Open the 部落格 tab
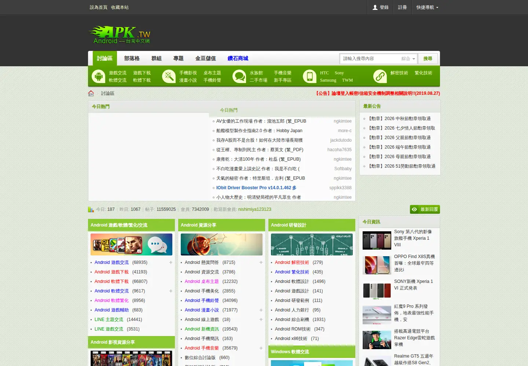 click(132, 59)
